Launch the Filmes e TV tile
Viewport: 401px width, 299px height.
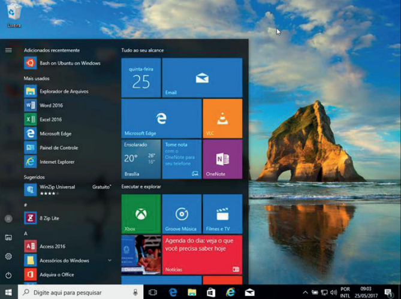click(222, 214)
